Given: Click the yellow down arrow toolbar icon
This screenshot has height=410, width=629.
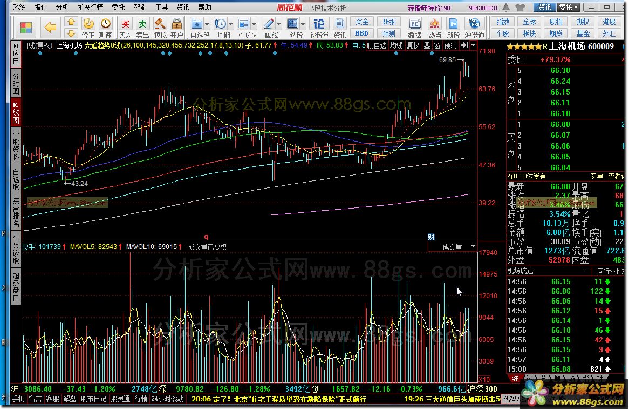Looking at the screenshot, I should tap(71, 33).
